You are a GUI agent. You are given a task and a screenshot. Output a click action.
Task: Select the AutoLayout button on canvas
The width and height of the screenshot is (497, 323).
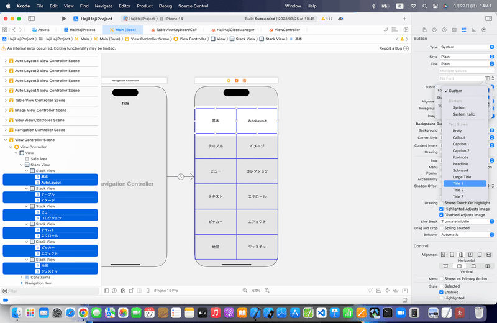pos(257,121)
